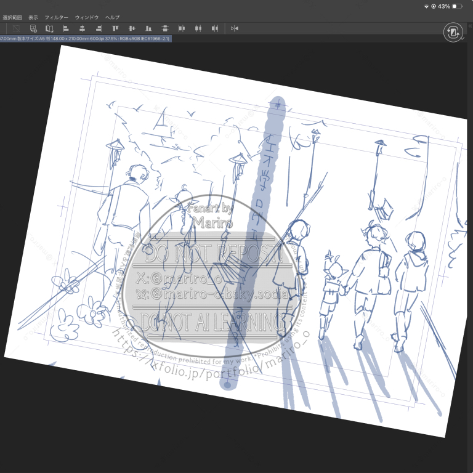The image size is (473, 473).
Task: Click the align left edges icon
Action: click(66, 28)
